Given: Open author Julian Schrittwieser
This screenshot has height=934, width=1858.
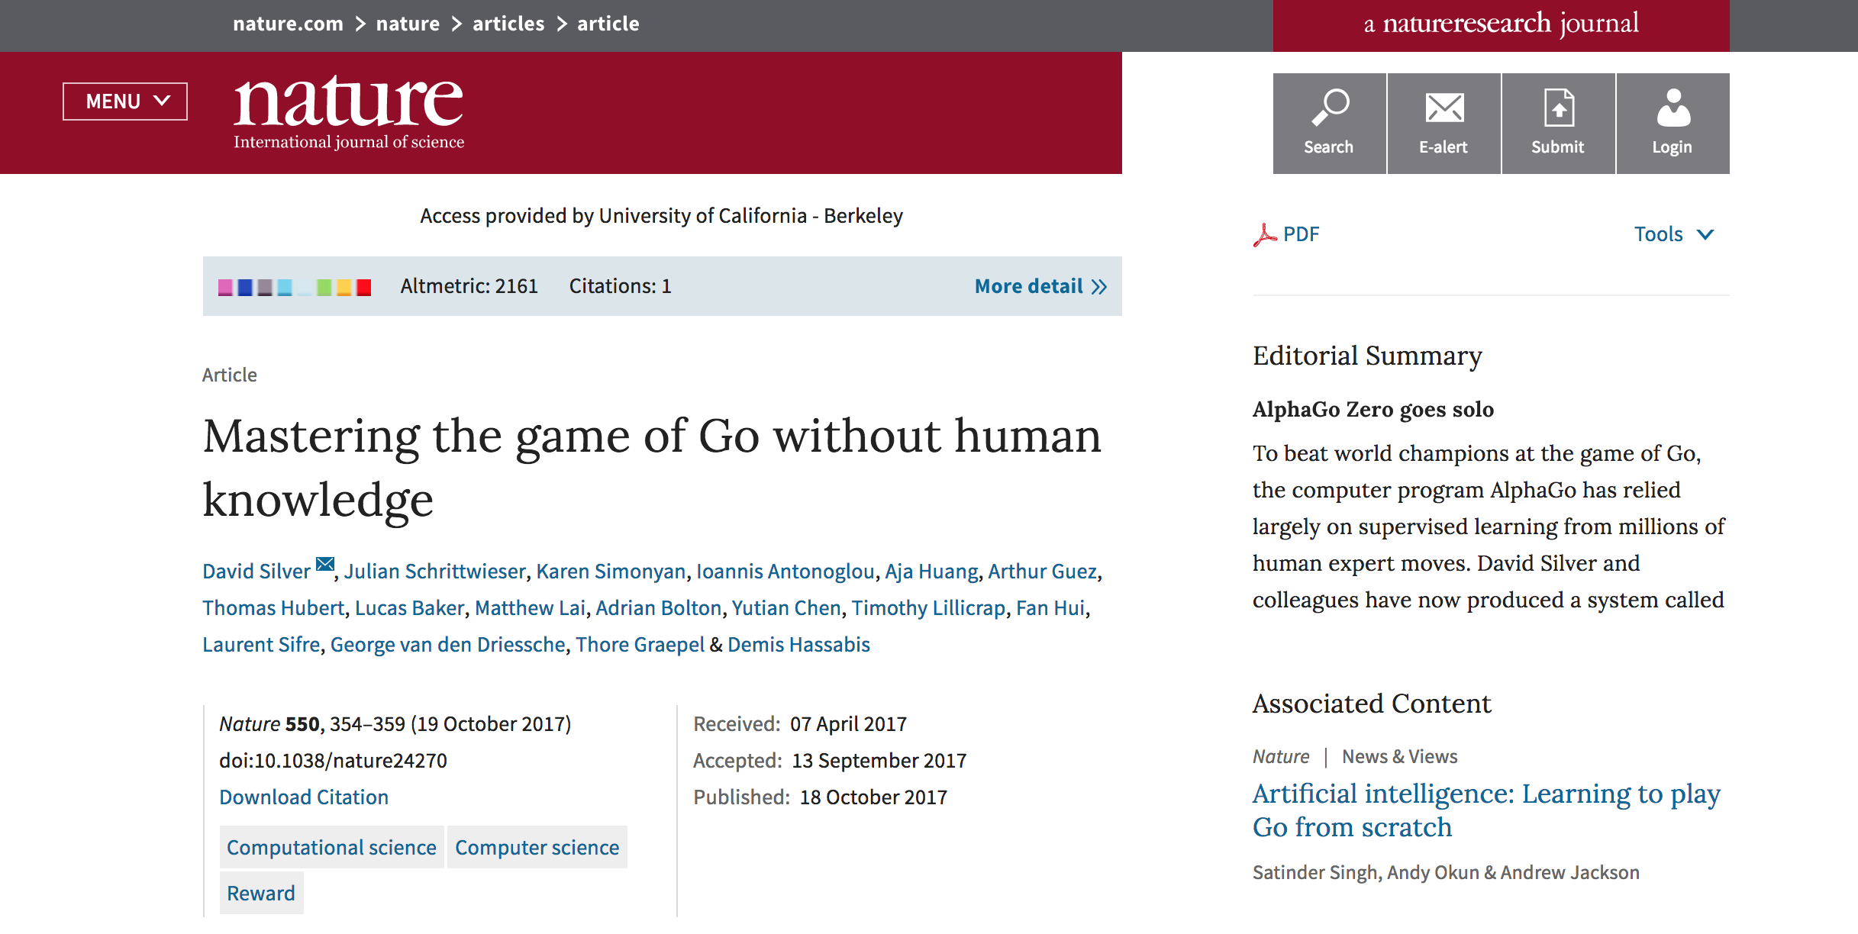Looking at the screenshot, I should [434, 572].
